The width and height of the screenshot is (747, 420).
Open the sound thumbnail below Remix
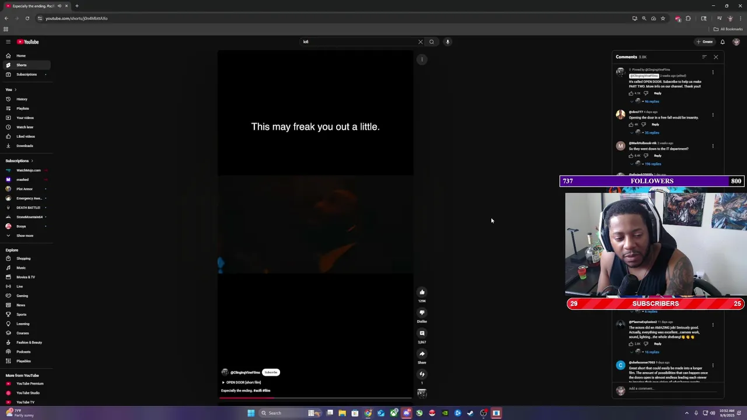click(x=422, y=394)
